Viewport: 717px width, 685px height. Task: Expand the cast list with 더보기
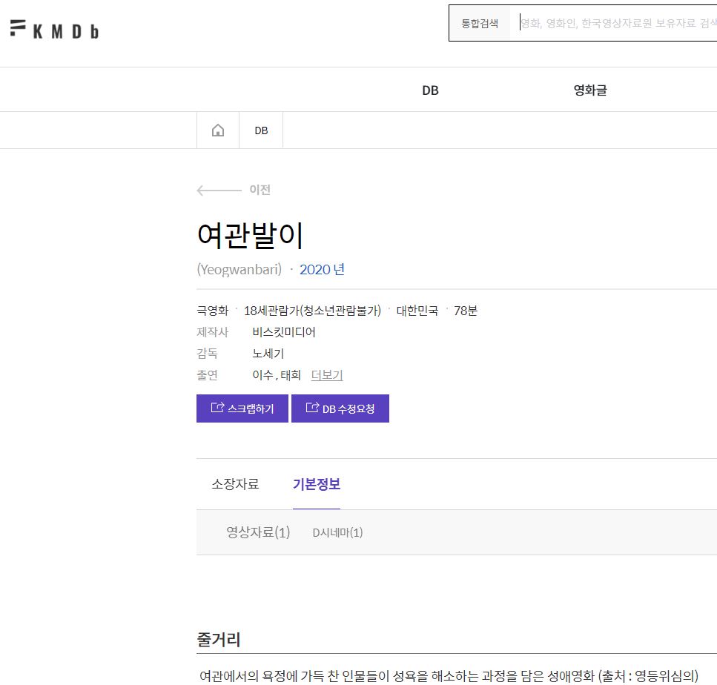pos(327,375)
